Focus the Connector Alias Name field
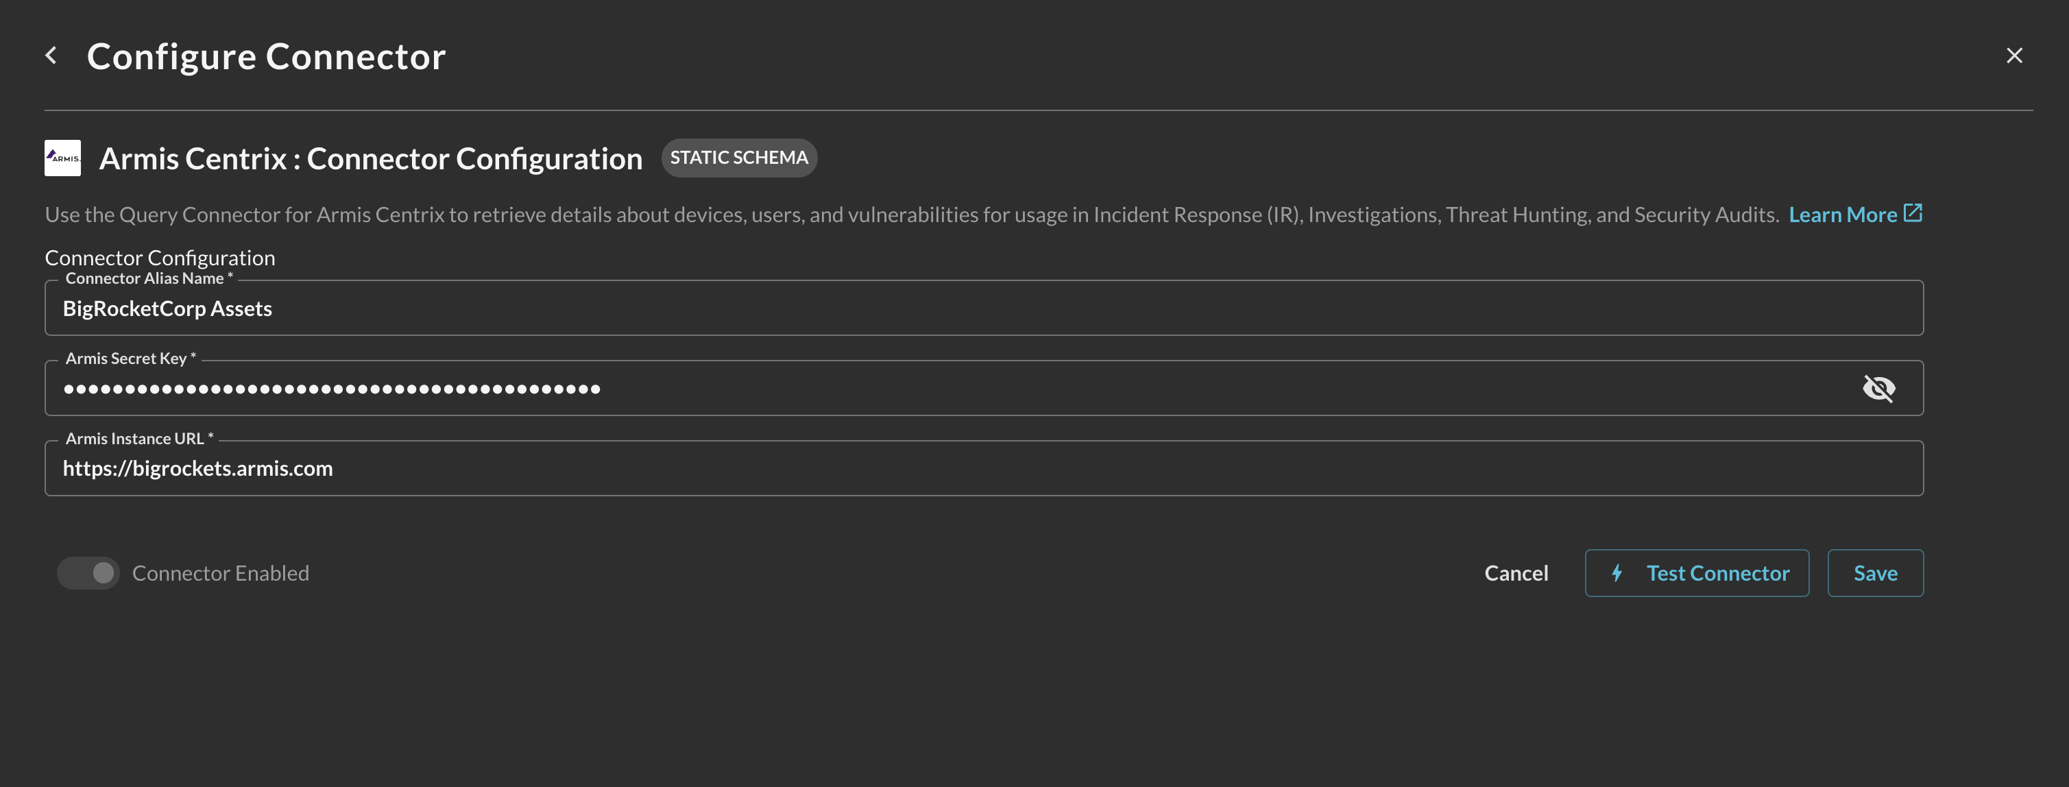The width and height of the screenshot is (2069, 787). 984,308
